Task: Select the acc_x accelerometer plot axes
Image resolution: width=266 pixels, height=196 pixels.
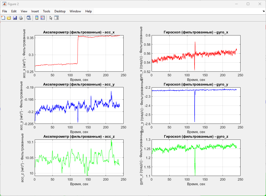Action: (79, 53)
